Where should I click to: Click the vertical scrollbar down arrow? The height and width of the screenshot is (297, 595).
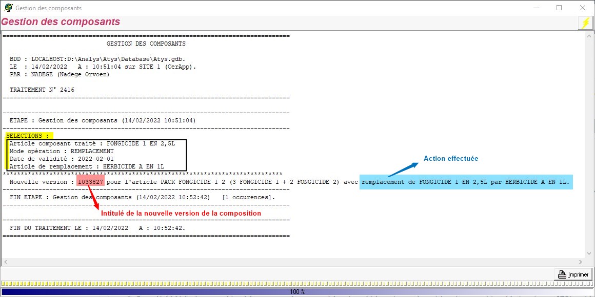(x=589, y=253)
